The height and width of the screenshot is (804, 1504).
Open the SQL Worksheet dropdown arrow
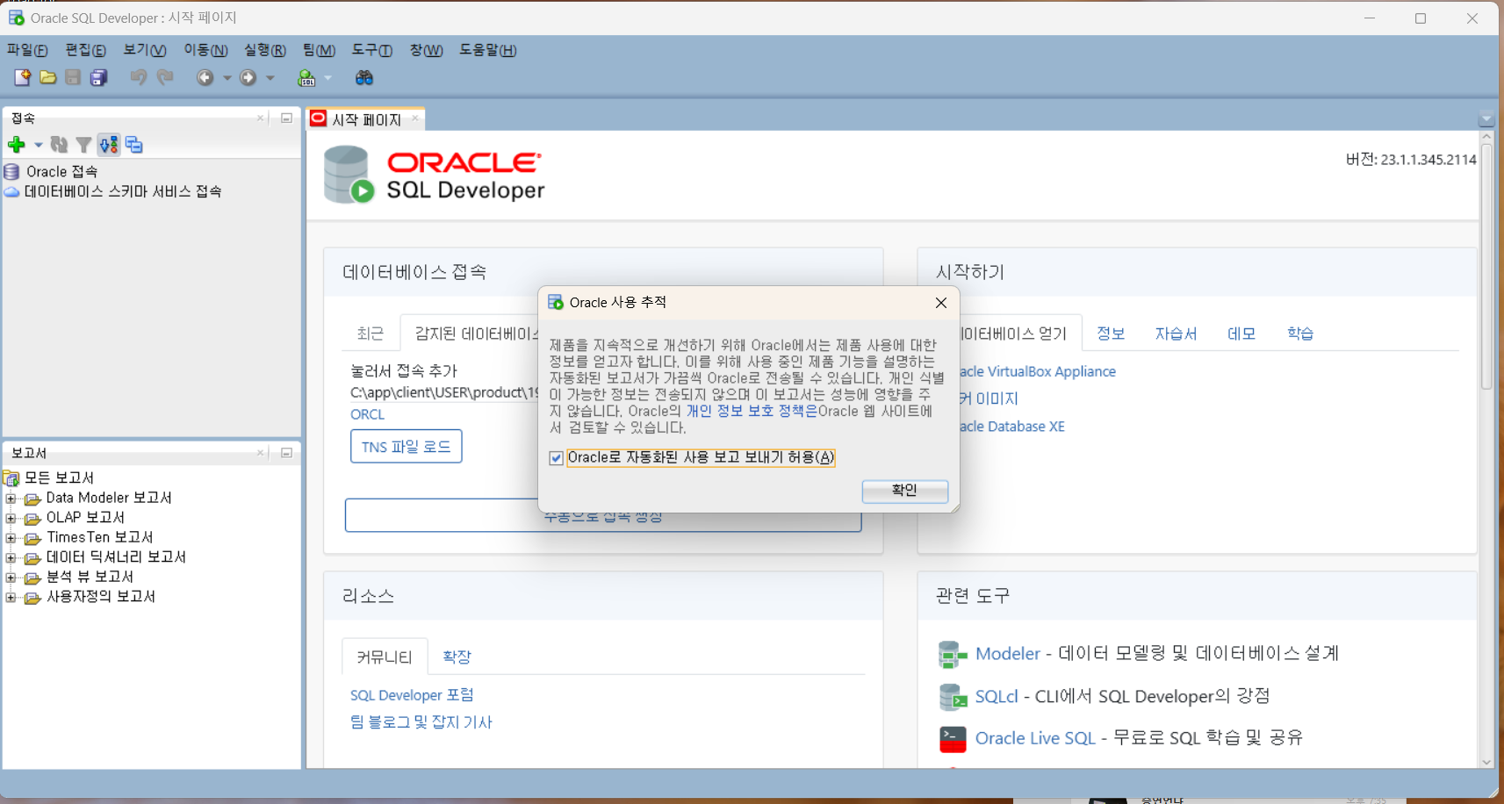pyautogui.click(x=328, y=77)
